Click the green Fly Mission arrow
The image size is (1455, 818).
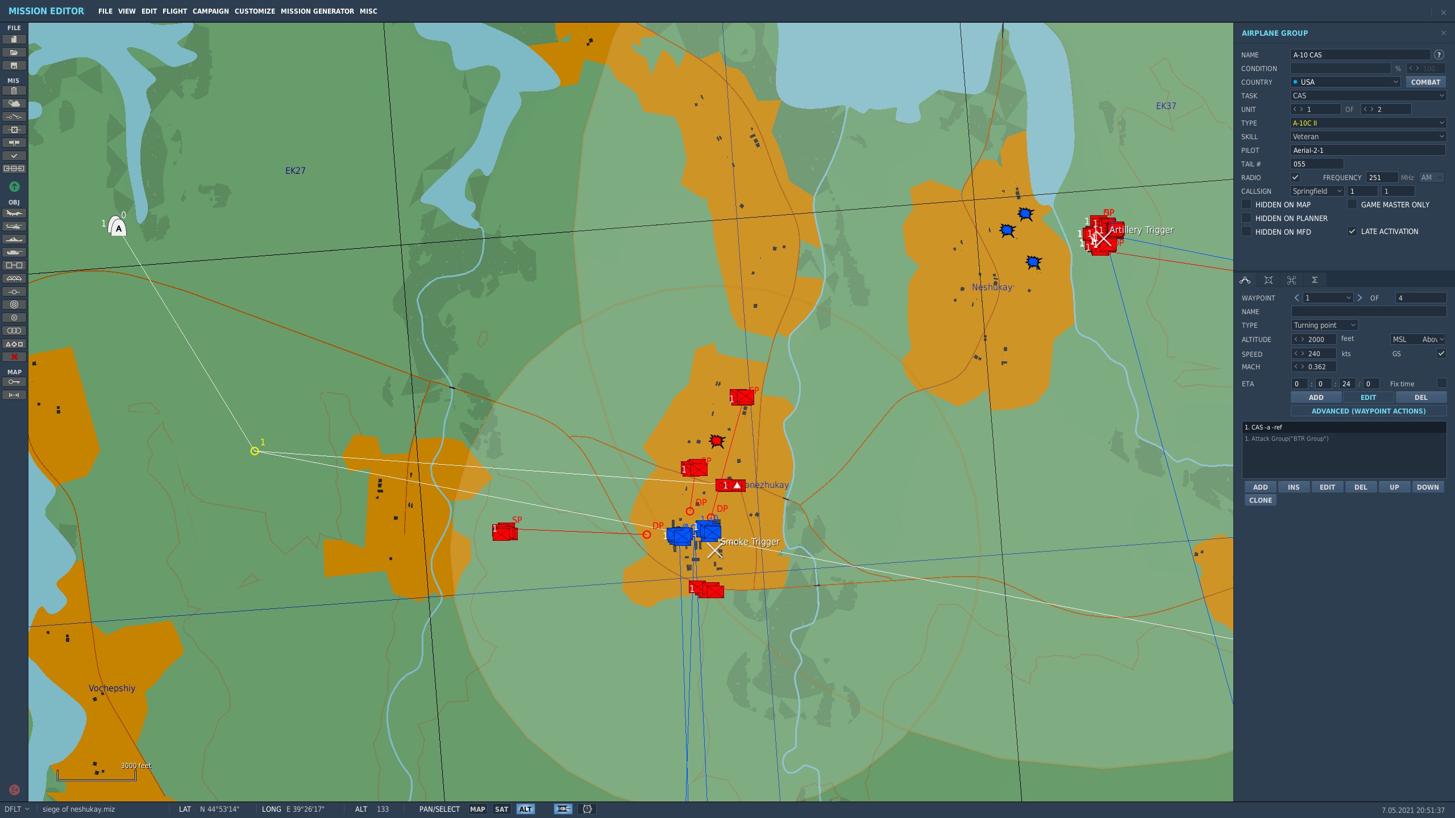(14, 186)
